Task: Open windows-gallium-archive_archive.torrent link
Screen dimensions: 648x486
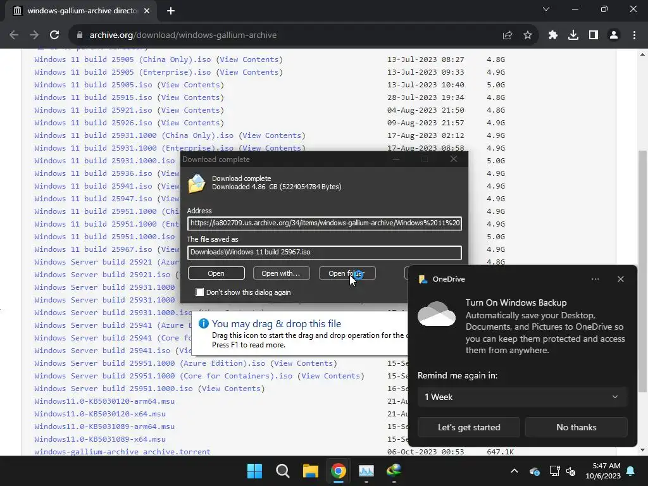Action: [122, 452]
